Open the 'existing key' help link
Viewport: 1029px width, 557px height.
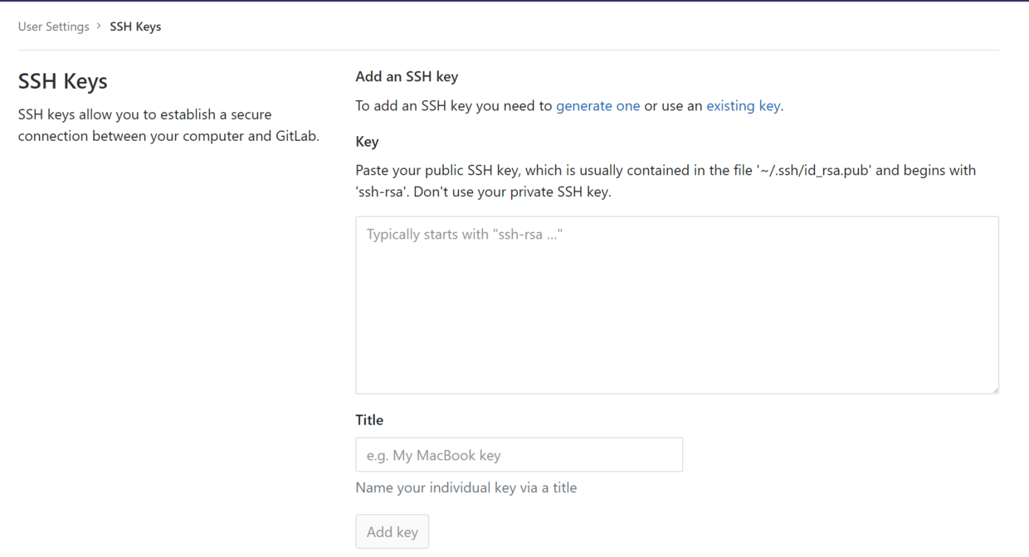tap(743, 105)
